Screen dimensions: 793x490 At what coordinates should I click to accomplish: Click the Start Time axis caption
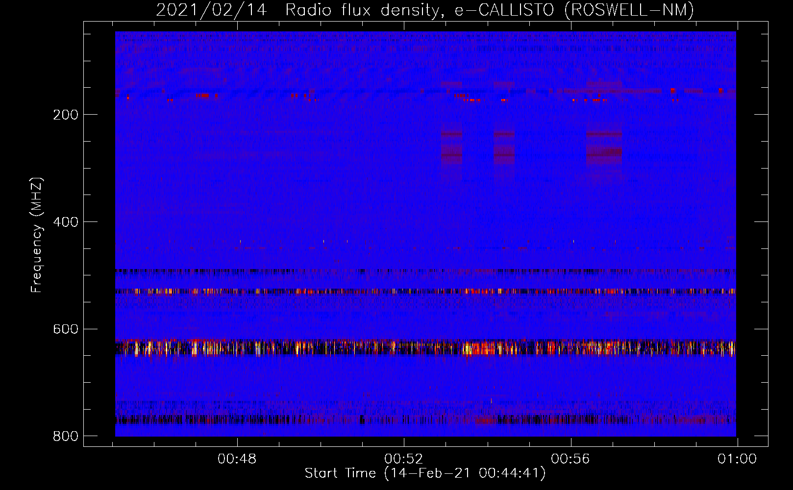click(425, 473)
